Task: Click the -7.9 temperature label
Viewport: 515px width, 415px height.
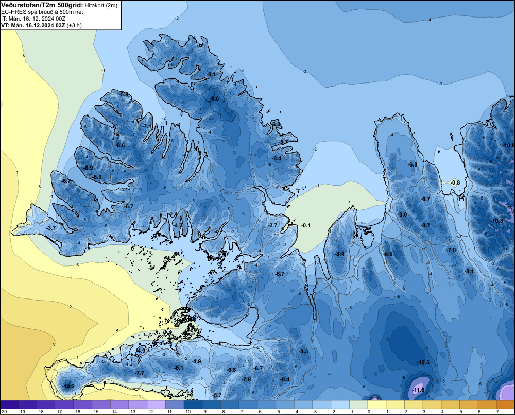Action: tap(246, 379)
